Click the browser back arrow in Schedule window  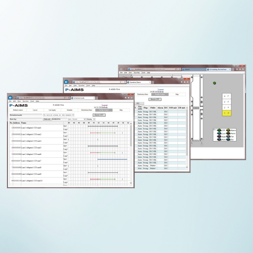[10, 98]
